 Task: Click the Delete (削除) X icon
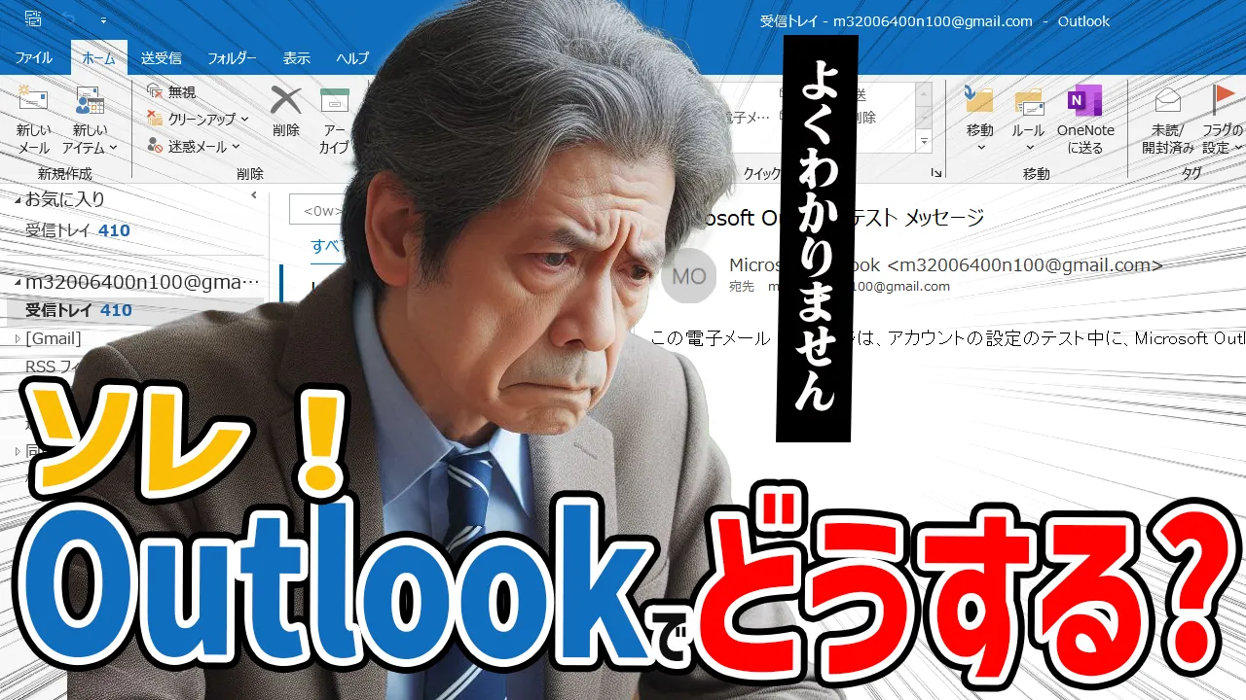pyautogui.click(x=286, y=101)
